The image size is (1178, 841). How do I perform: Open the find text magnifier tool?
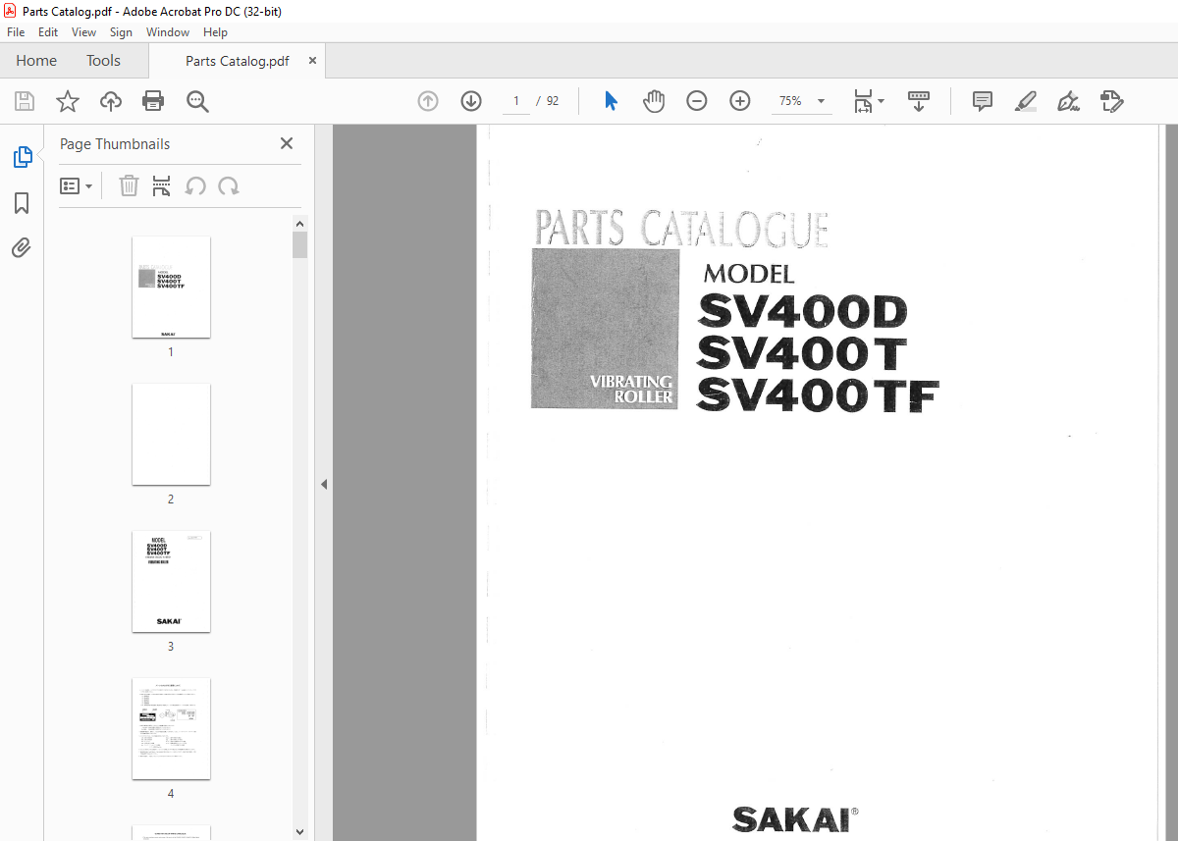point(197,101)
